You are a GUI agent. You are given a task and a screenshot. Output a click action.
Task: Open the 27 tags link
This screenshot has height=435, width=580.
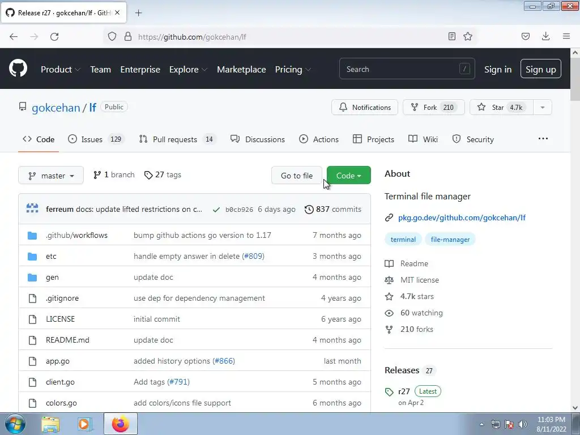[x=163, y=175]
